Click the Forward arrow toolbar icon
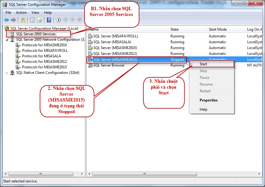This screenshot has height=187, width=265. click(x=13, y=20)
